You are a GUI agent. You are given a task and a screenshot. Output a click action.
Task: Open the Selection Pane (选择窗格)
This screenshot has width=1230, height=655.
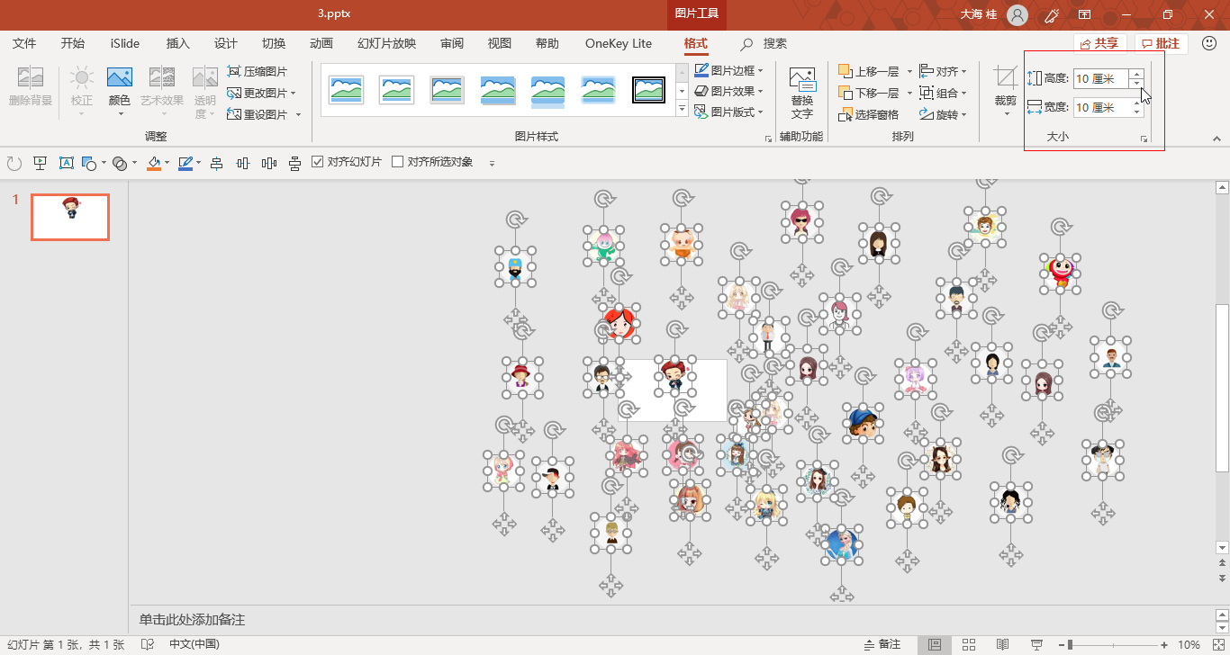coord(869,114)
